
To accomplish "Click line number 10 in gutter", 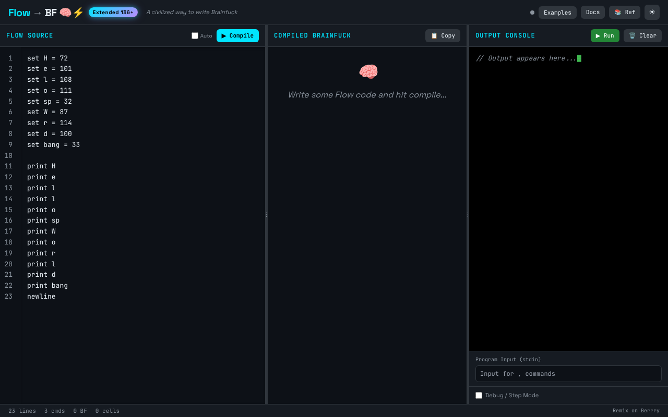I will pos(8,156).
